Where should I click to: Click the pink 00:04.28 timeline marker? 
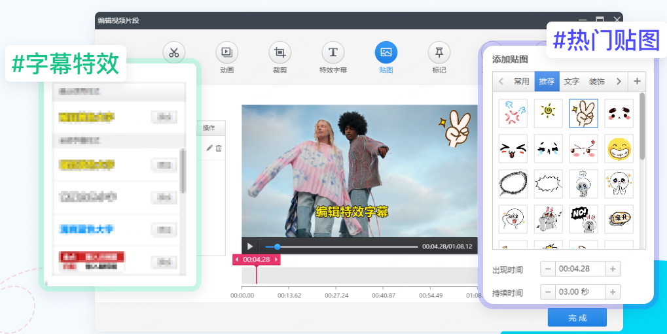pyautogui.click(x=257, y=259)
